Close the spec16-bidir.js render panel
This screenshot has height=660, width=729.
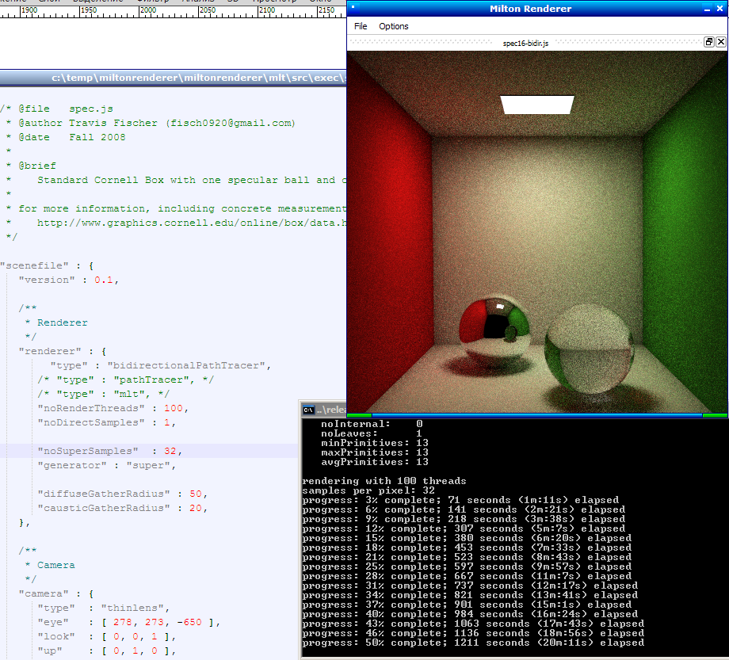point(721,42)
